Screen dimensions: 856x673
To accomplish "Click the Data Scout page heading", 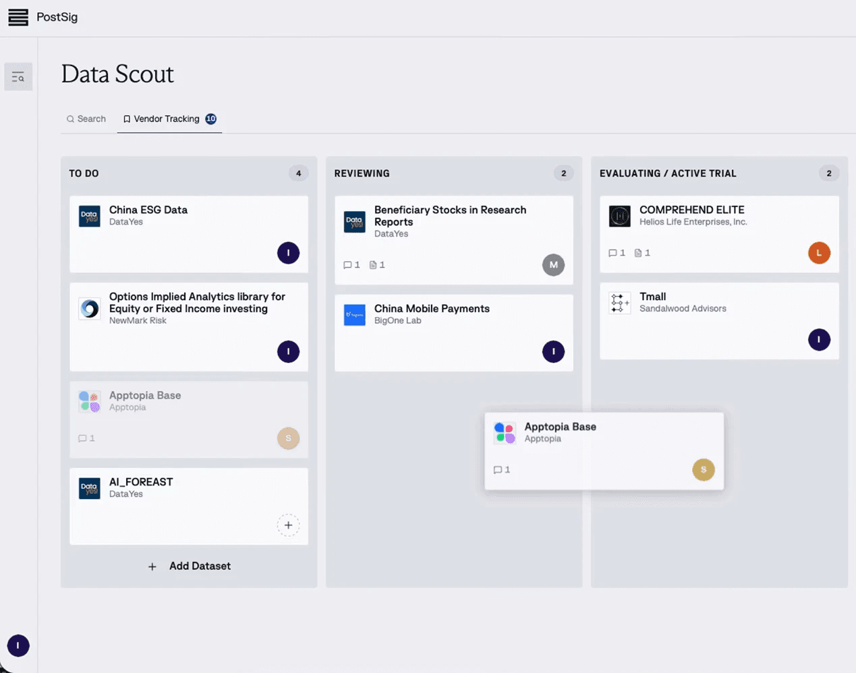I will (117, 74).
